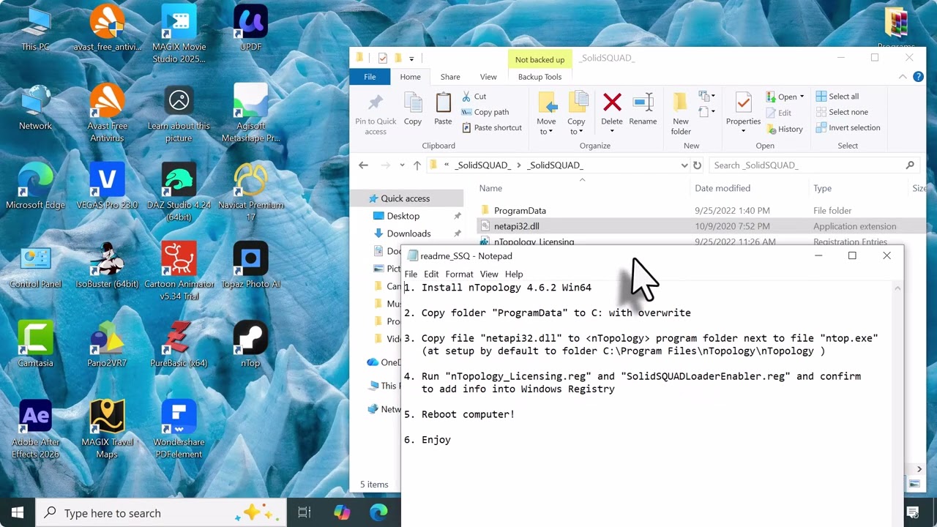Viewport: 937px width, 527px height.
Task: Open Windows Start button
Action: click(18, 512)
